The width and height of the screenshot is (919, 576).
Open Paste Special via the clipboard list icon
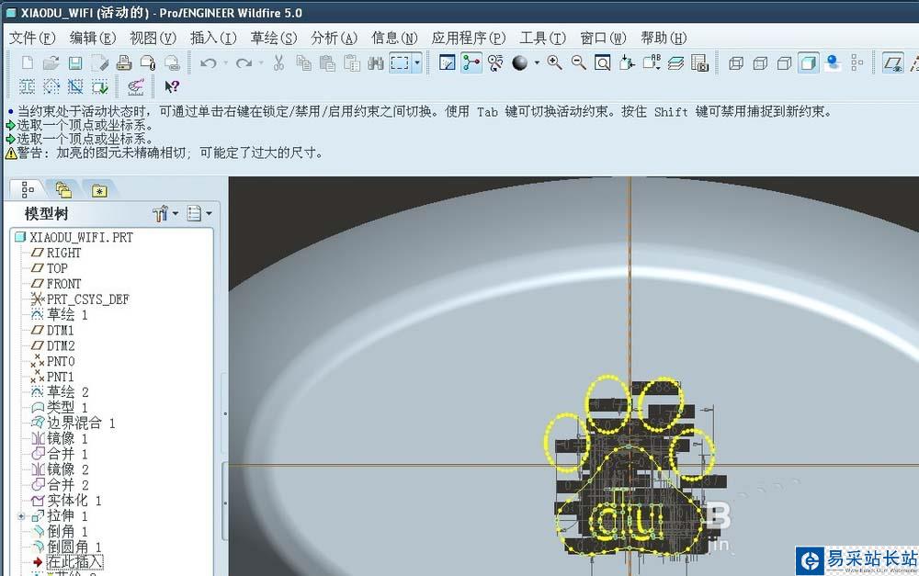pos(352,62)
